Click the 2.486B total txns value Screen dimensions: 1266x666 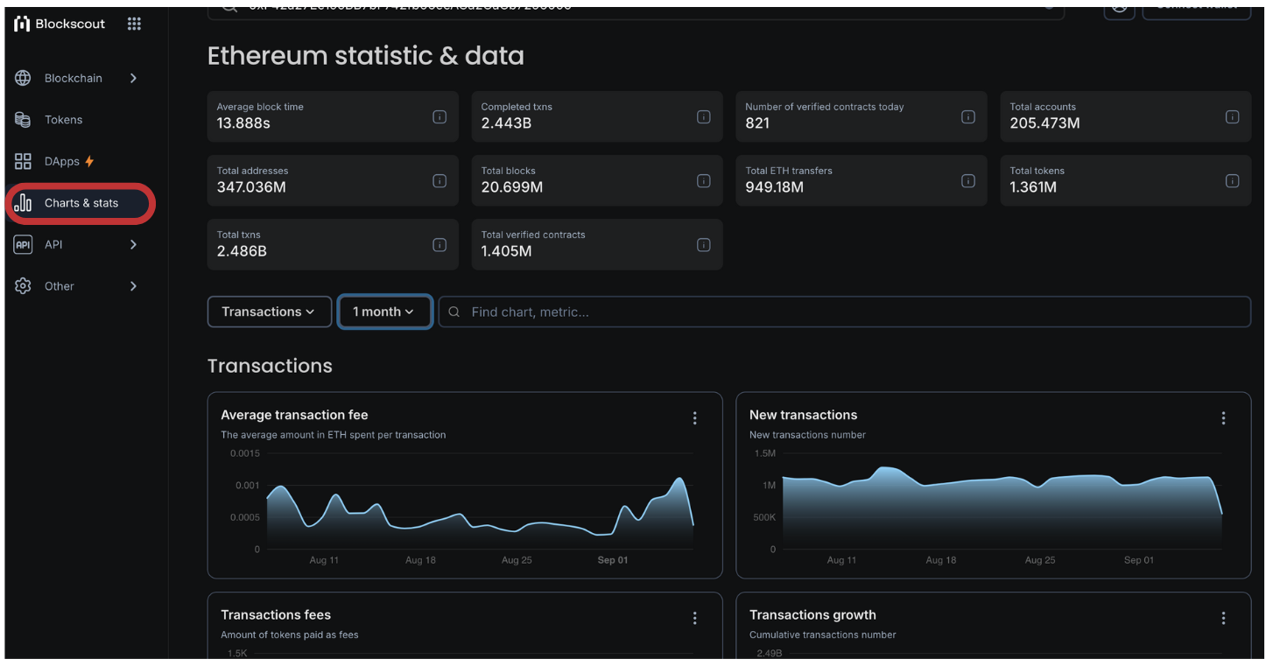242,251
